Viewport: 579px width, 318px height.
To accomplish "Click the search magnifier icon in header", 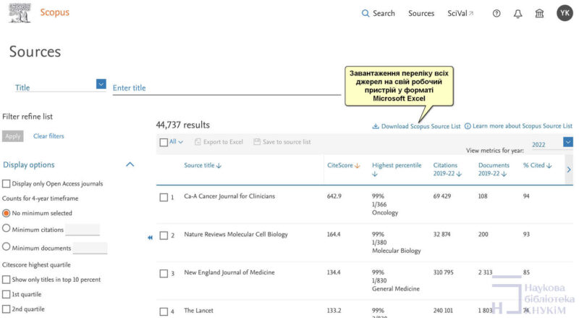I will point(365,13).
